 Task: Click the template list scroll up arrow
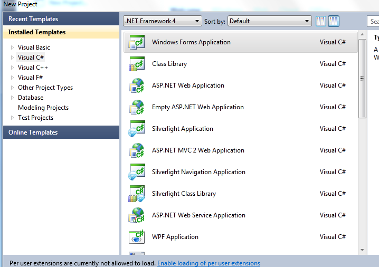pyautogui.click(x=362, y=34)
